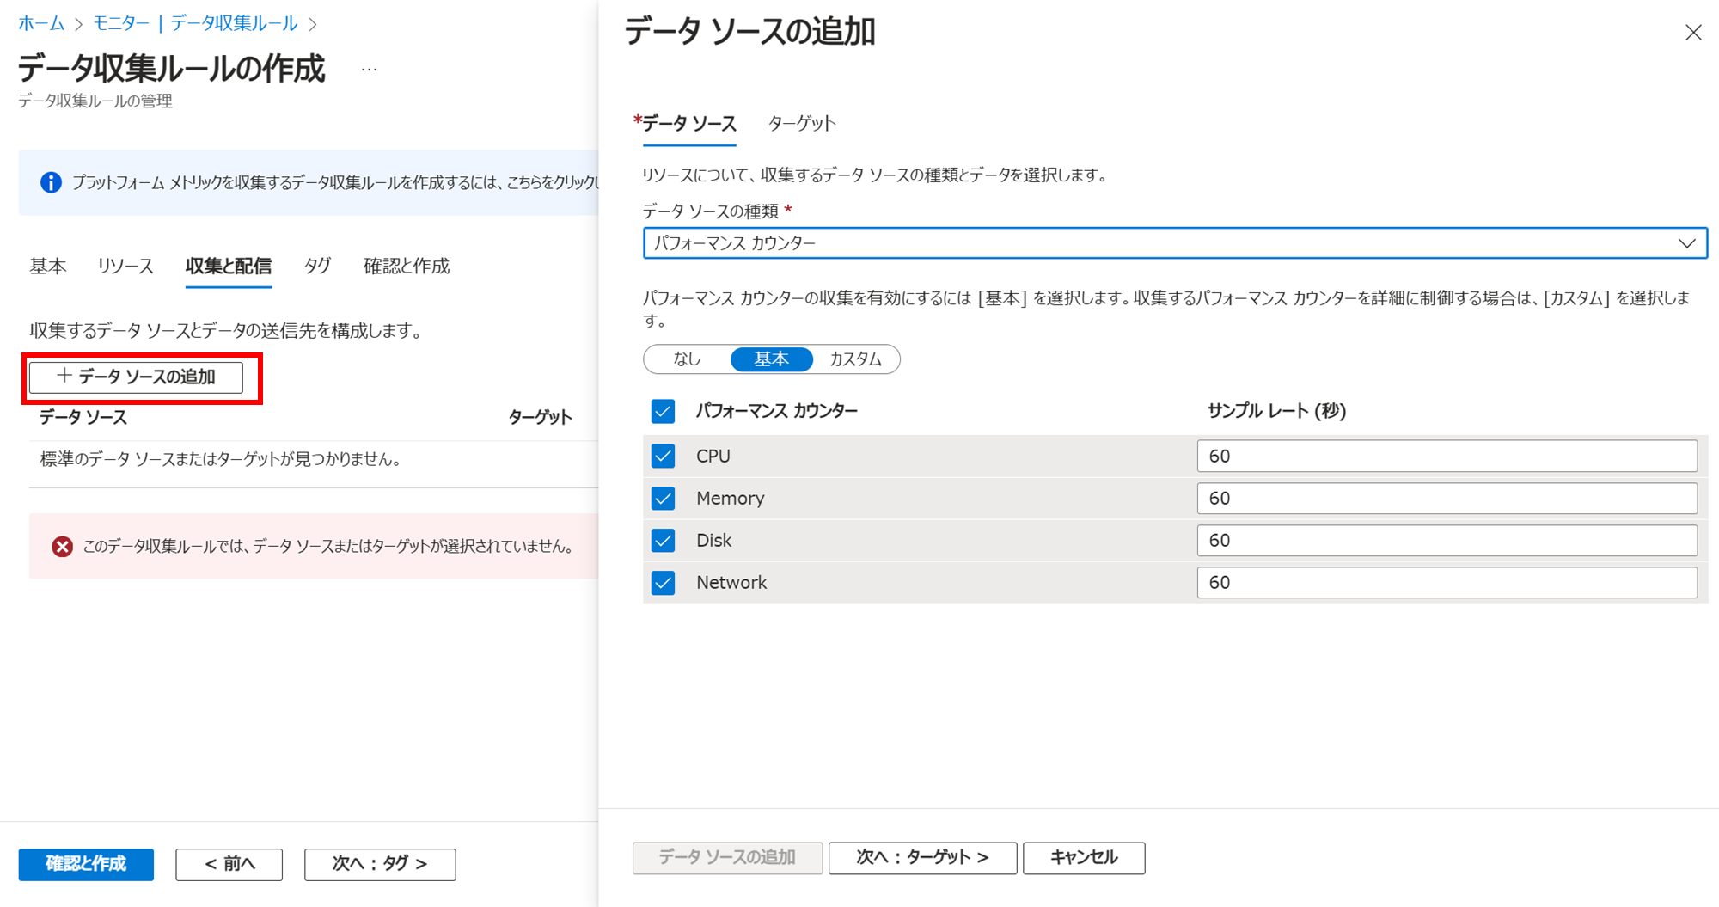The height and width of the screenshot is (907, 1719).
Task: Open the 確認と作成 tab of the rule wizard
Action: tap(407, 267)
